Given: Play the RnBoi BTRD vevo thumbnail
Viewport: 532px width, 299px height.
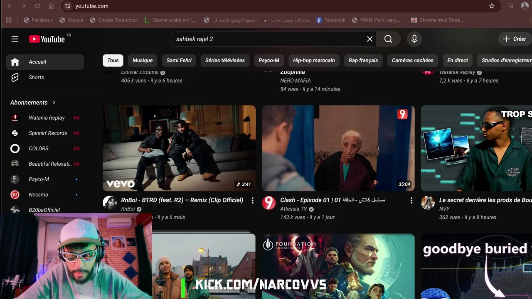Looking at the screenshot, I should tap(179, 148).
